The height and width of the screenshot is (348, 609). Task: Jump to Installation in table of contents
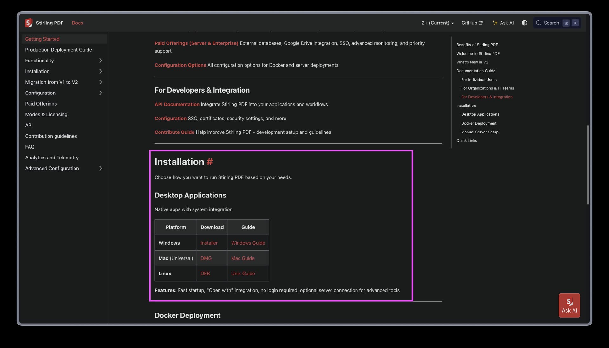point(466,106)
